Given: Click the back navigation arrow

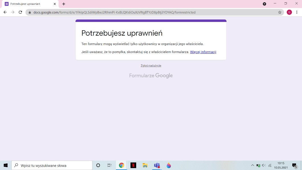Looking at the screenshot, I should (5, 12).
